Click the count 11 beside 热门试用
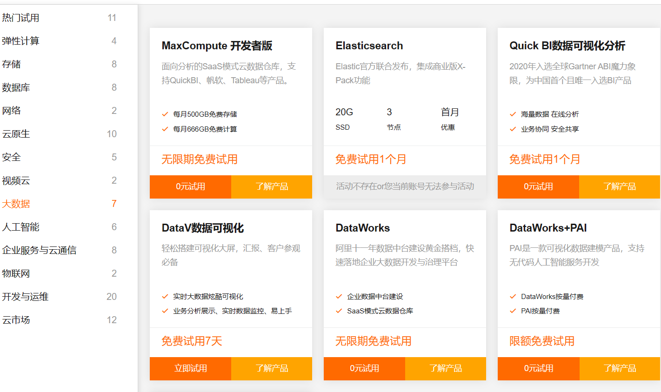661x392 pixels. 112,18
